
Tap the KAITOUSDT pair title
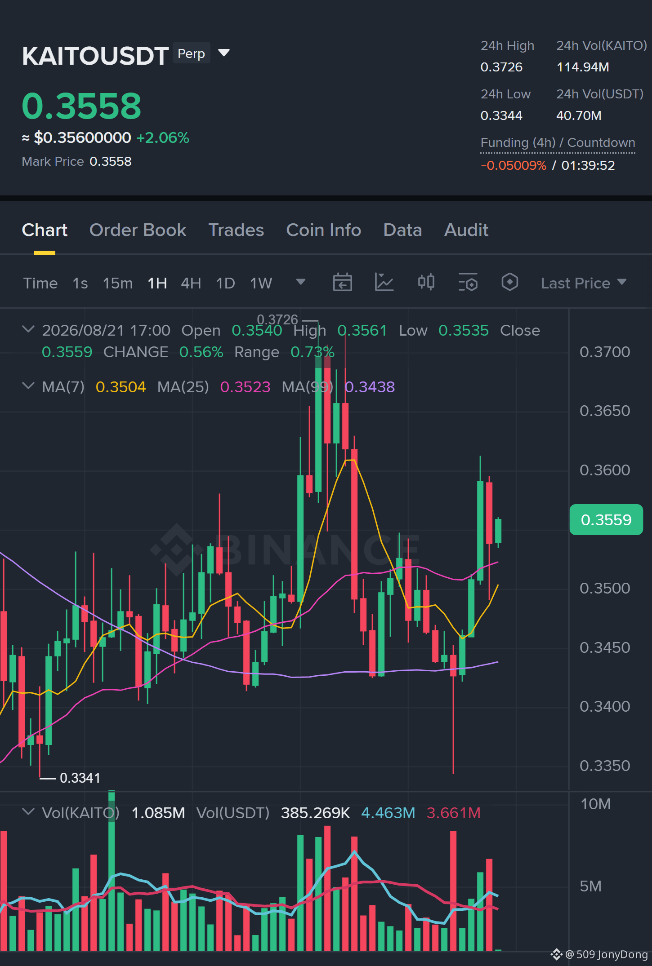point(95,56)
